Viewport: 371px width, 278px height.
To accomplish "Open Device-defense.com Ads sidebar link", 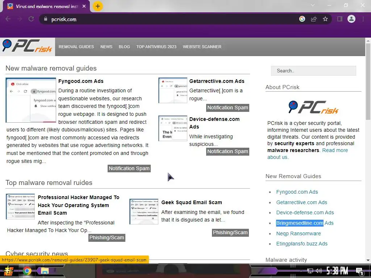I will (x=305, y=212).
